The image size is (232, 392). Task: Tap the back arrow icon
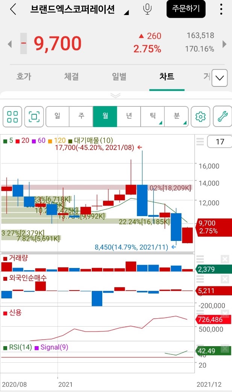(13, 9)
